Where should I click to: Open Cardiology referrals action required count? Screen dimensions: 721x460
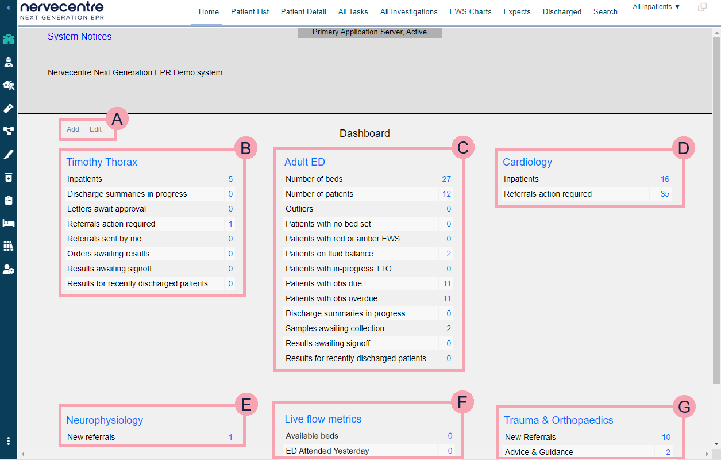click(665, 194)
